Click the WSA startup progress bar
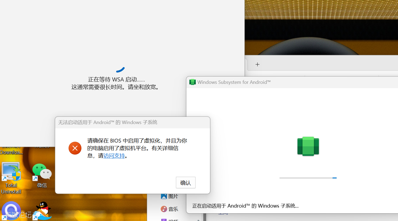 [308, 178]
